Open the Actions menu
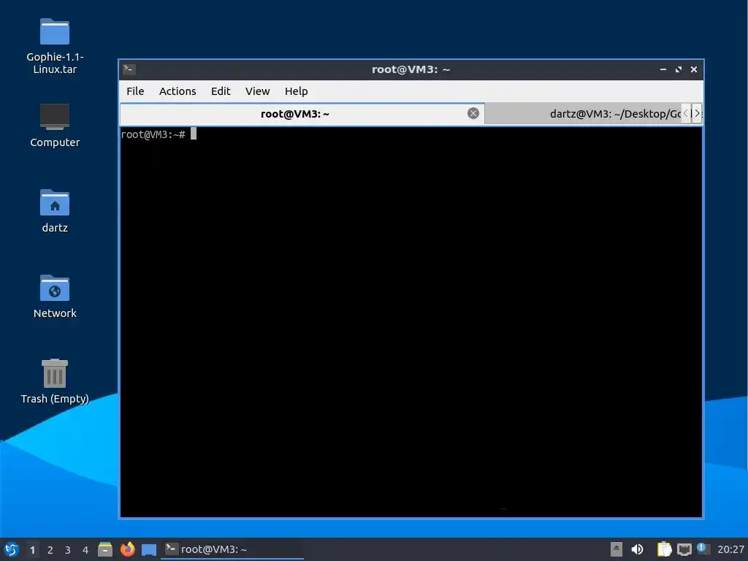Screen dimensions: 748x561 178,91
